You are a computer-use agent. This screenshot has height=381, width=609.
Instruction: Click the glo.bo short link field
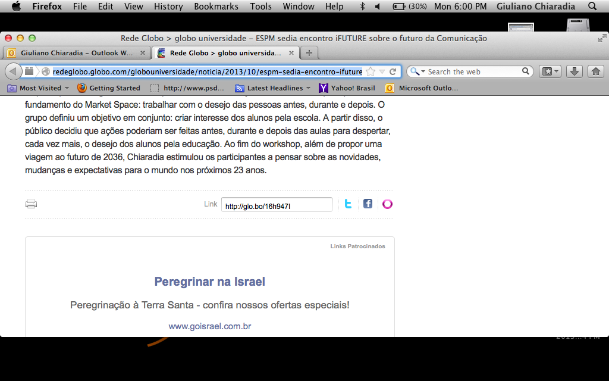pyautogui.click(x=277, y=205)
